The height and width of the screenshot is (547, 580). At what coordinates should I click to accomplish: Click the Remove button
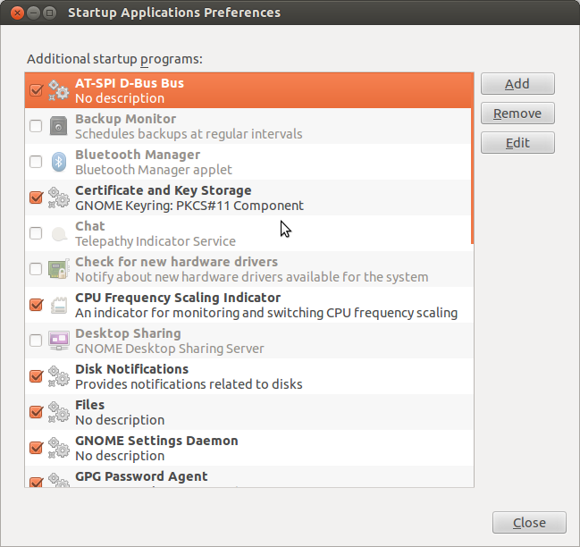pos(517,114)
